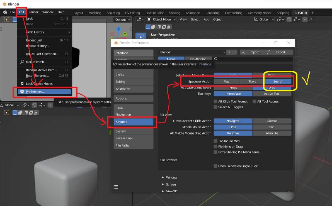The width and height of the screenshot is (332, 206).
Task: Toggle snapping magnet in main viewport header
Action: click(289, 19)
